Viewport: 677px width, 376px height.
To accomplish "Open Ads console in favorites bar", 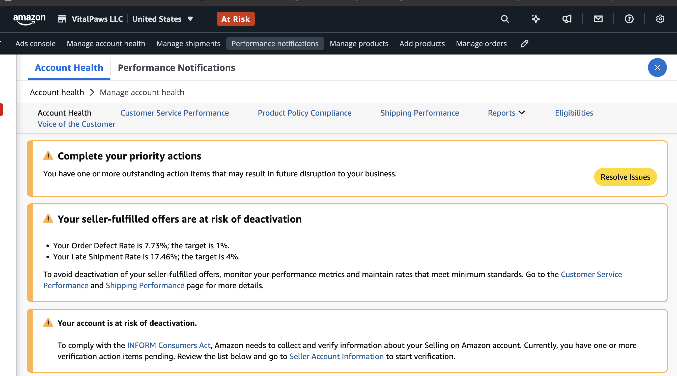I will [x=36, y=43].
